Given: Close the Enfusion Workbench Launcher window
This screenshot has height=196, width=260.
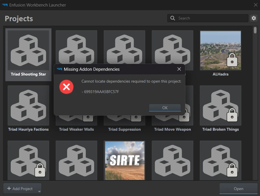Looking at the screenshot, I should (256, 5).
